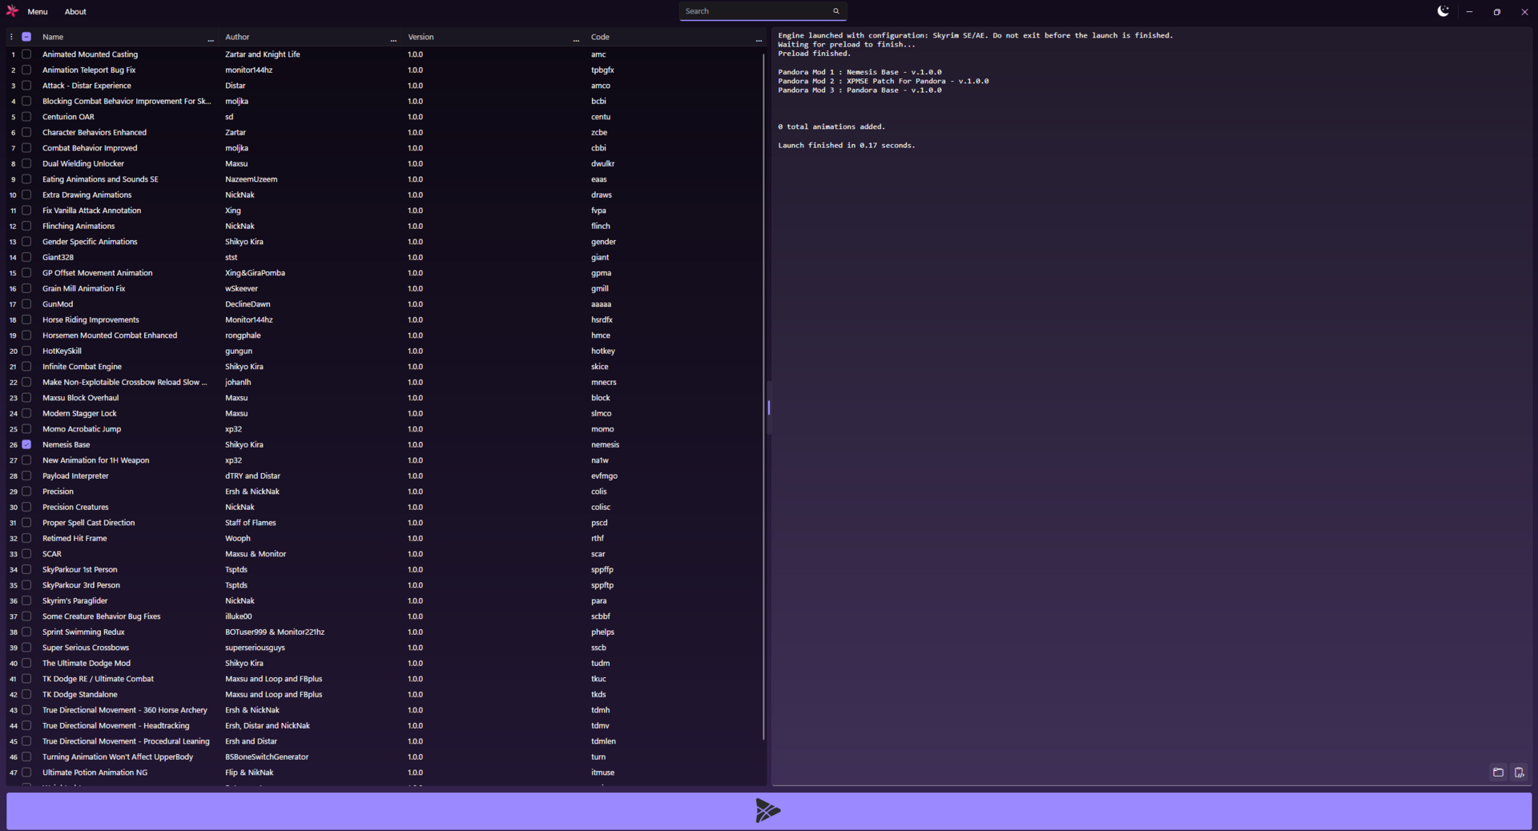The width and height of the screenshot is (1538, 831).
Task: Click the Sprint Swimming Redux name
Action: 83,632
